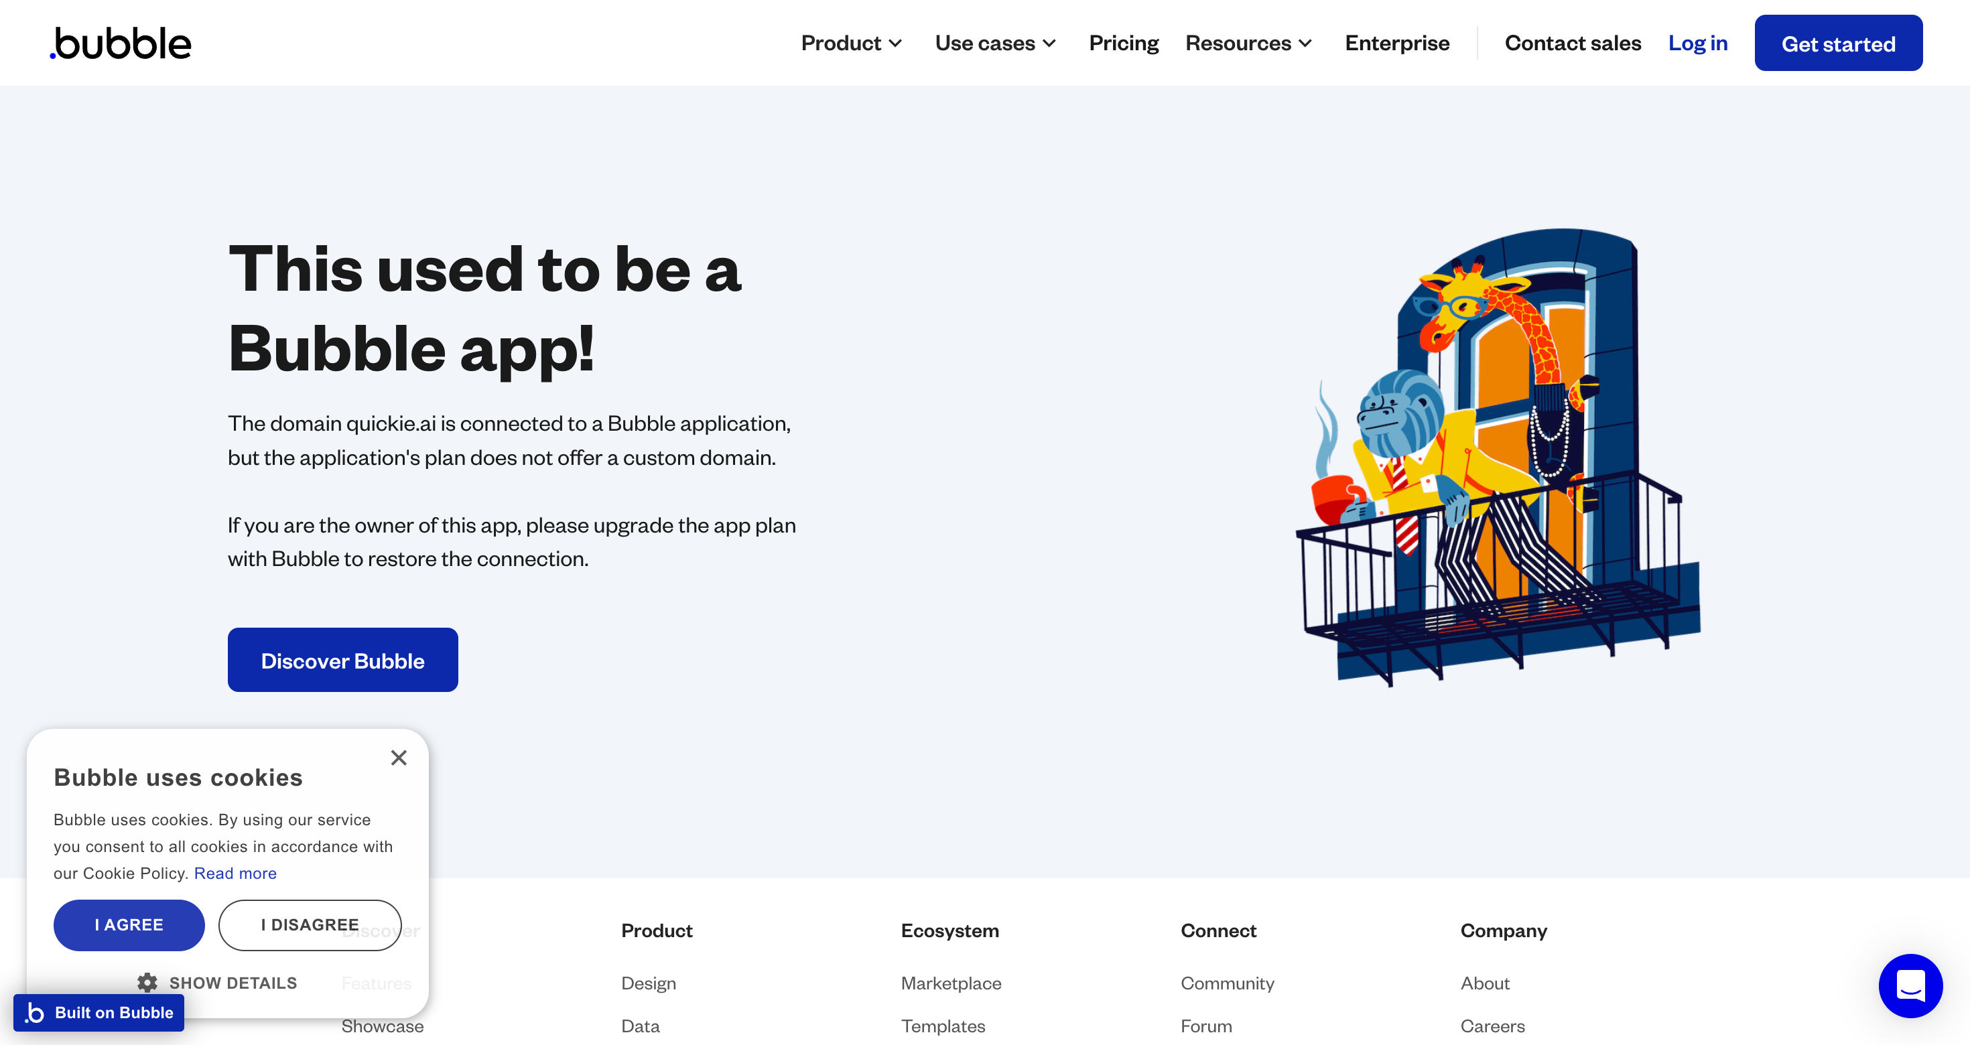Screen dimensions: 1970x1045
Task: Click the Discover Bubble button
Action: pos(342,660)
